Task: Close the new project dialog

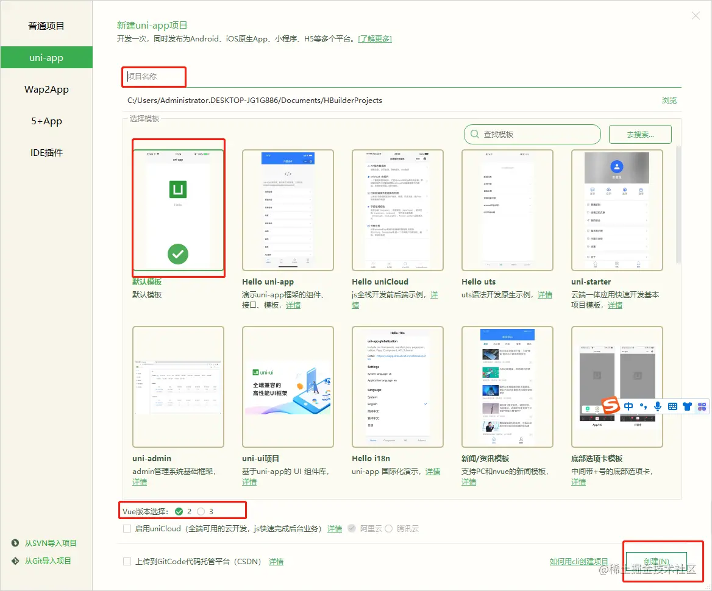Action: 696,16
